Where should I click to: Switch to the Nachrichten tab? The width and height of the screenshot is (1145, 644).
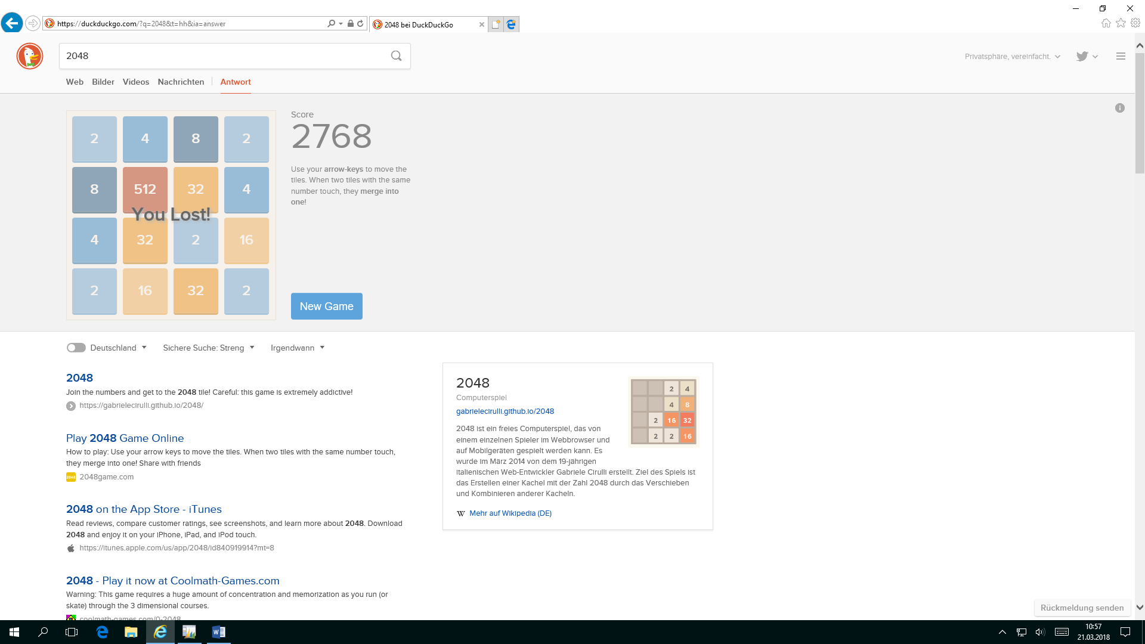click(181, 82)
